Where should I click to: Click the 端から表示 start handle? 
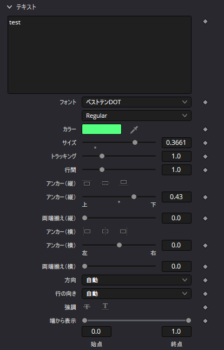[84, 321]
